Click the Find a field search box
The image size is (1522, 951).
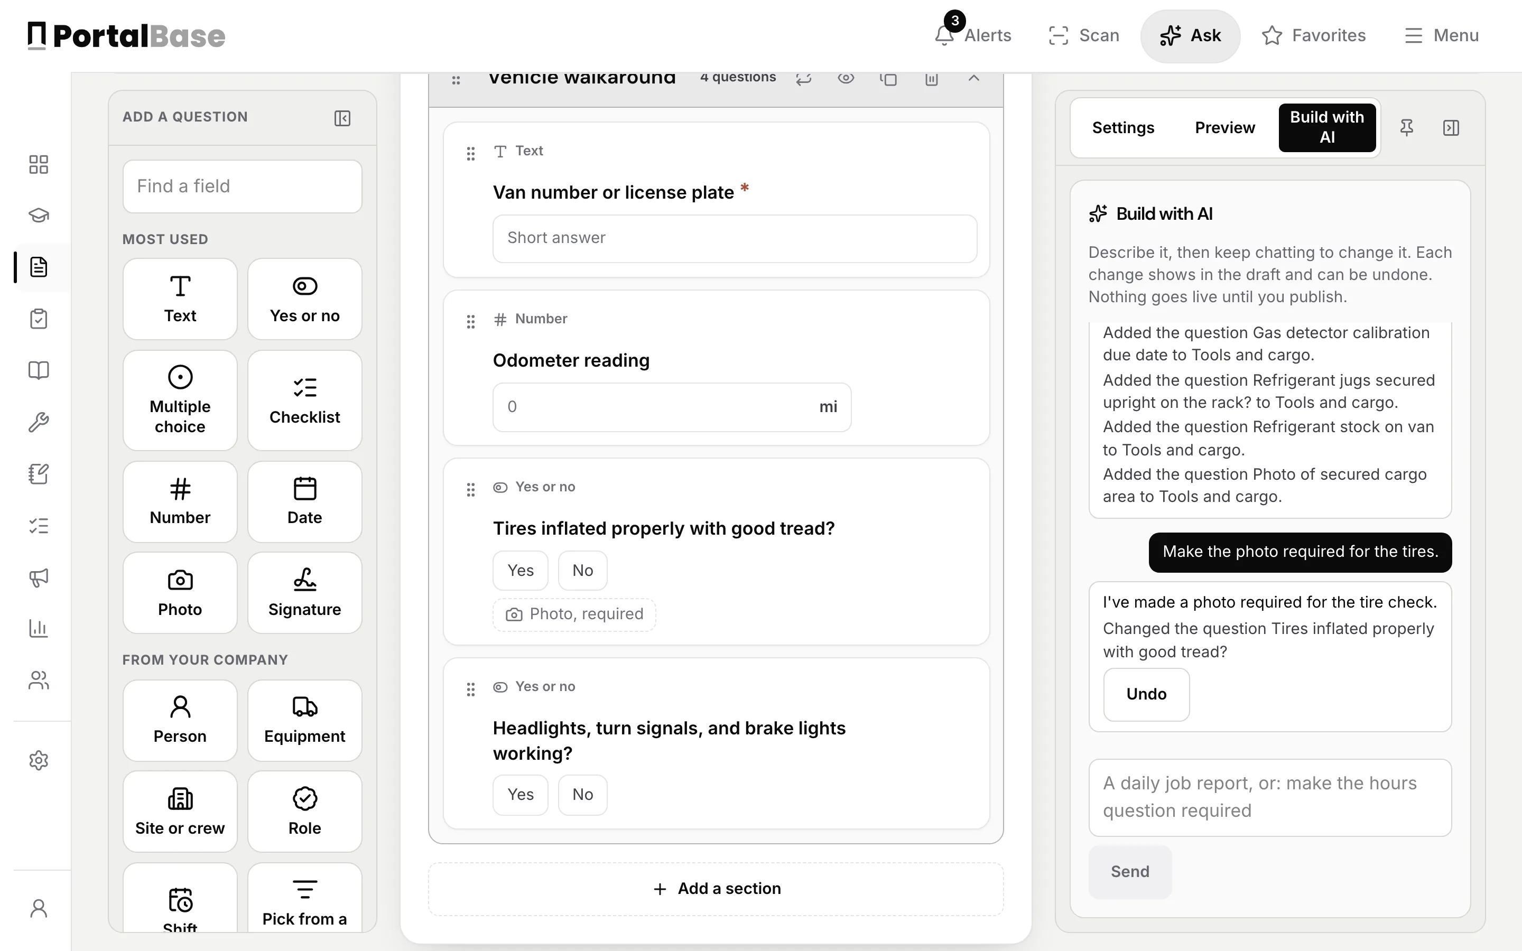click(x=242, y=186)
